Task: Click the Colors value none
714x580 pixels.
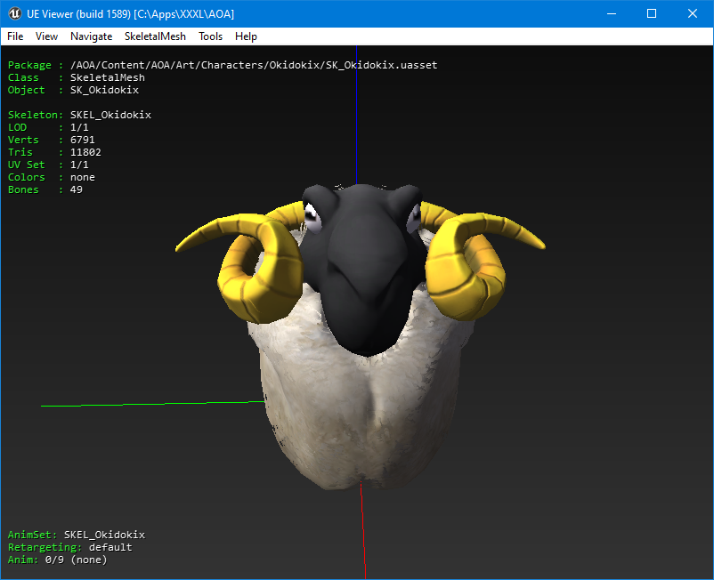Action: [83, 177]
